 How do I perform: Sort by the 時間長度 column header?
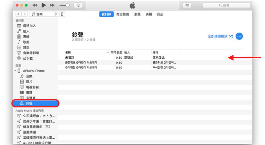pyautogui.click(x=117, y=52)
